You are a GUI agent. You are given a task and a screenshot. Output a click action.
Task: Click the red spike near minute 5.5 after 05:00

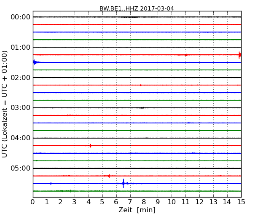pos(109,176)
